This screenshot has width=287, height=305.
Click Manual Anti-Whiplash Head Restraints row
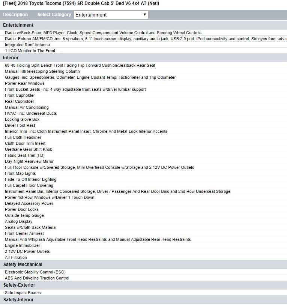click(143, 240)
